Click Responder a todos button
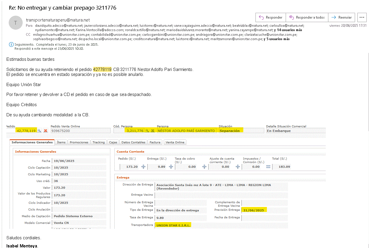 point(307,17)
